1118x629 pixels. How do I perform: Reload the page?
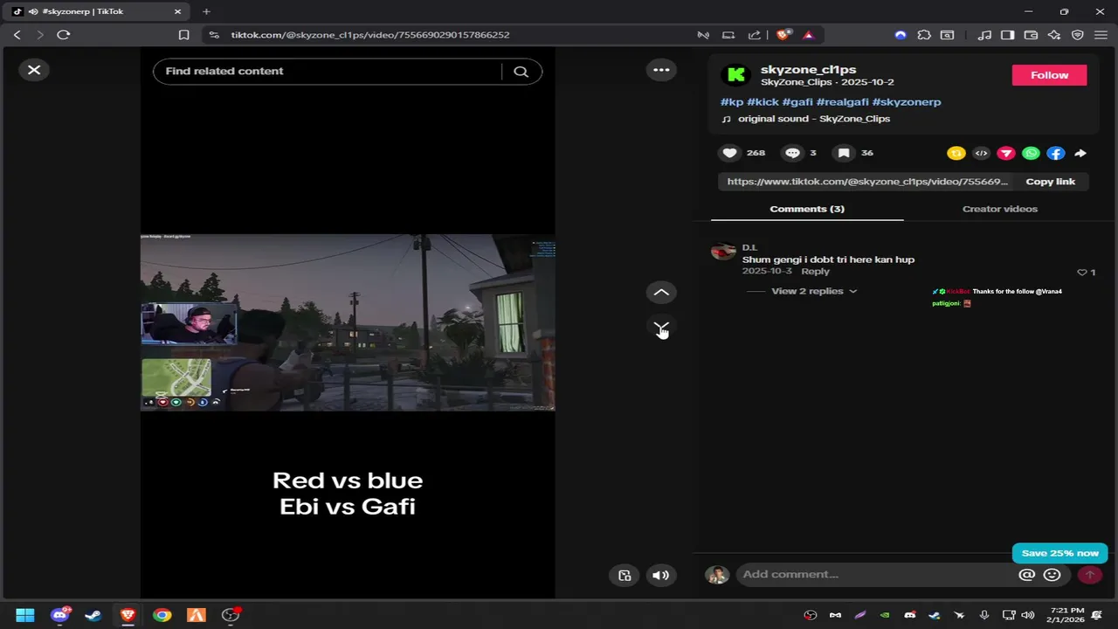63,35
